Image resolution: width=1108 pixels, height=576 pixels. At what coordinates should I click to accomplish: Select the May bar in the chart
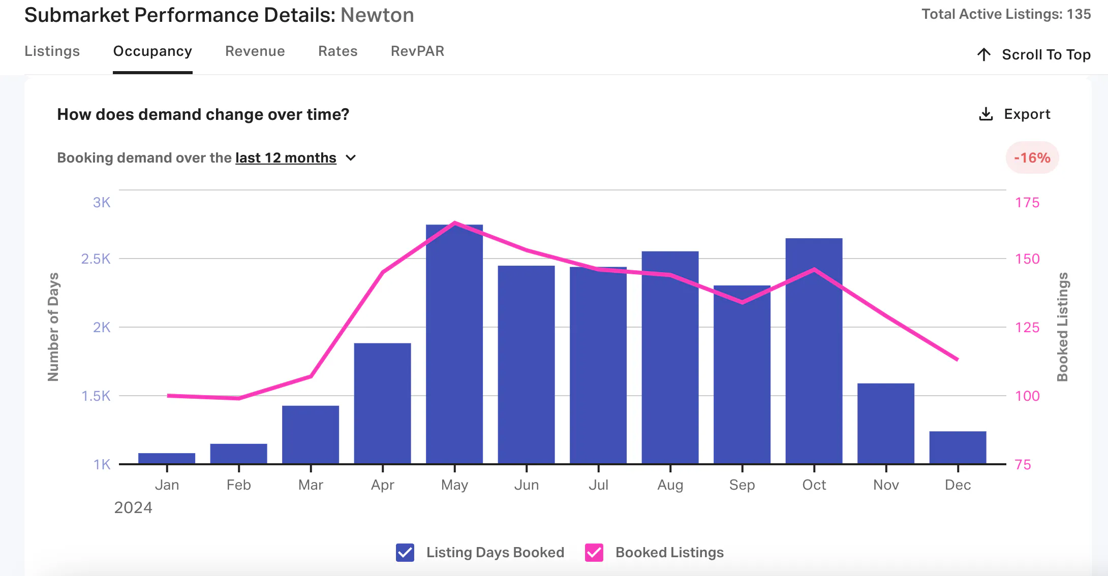coord(454,344)
